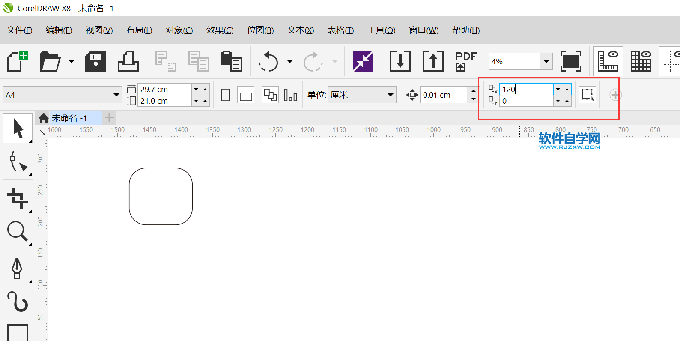Click the Save floppy disk icon
Screen dimensions: 680x341
[95, 61]
